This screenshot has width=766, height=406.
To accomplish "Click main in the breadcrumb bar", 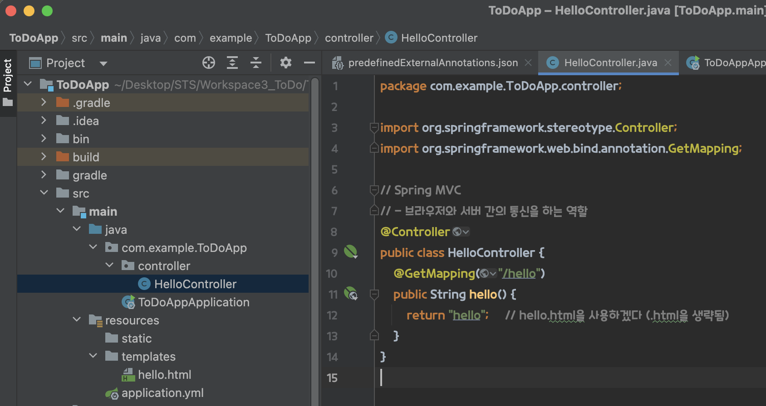I will pyautogui.click(x=114, y=38).
